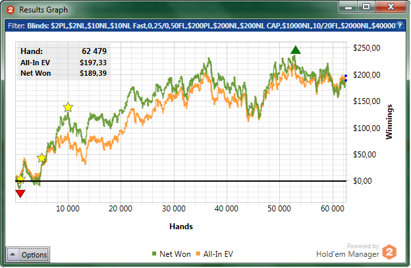This screenshot has height=268, width=411.
Task: Toggle the Net Won legend entry
Action: [x=171, y=254]
